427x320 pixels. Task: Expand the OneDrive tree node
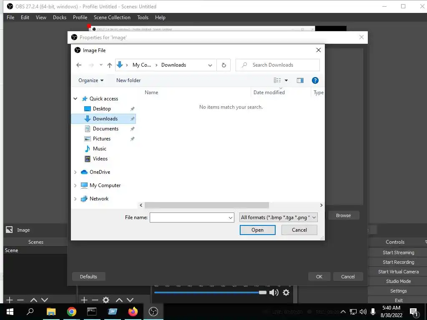[75, 172]
